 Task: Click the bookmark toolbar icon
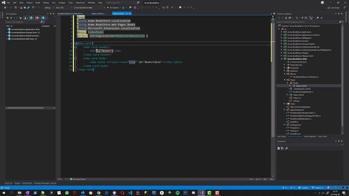[x=180, y=8]
